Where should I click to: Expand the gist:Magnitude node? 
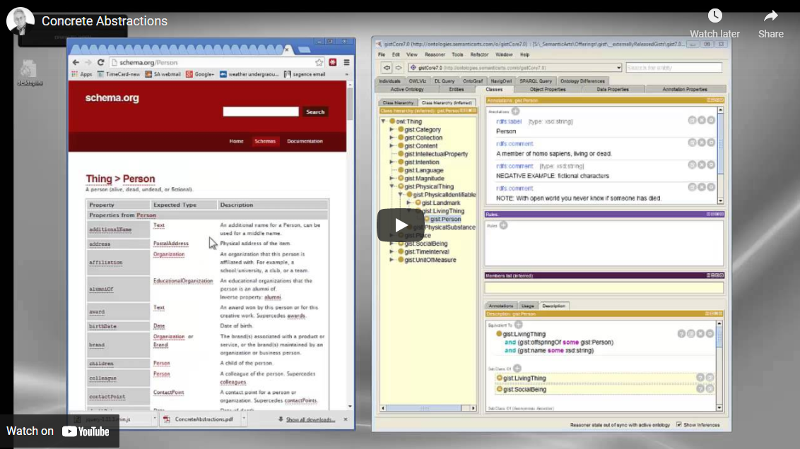[392, 179]
